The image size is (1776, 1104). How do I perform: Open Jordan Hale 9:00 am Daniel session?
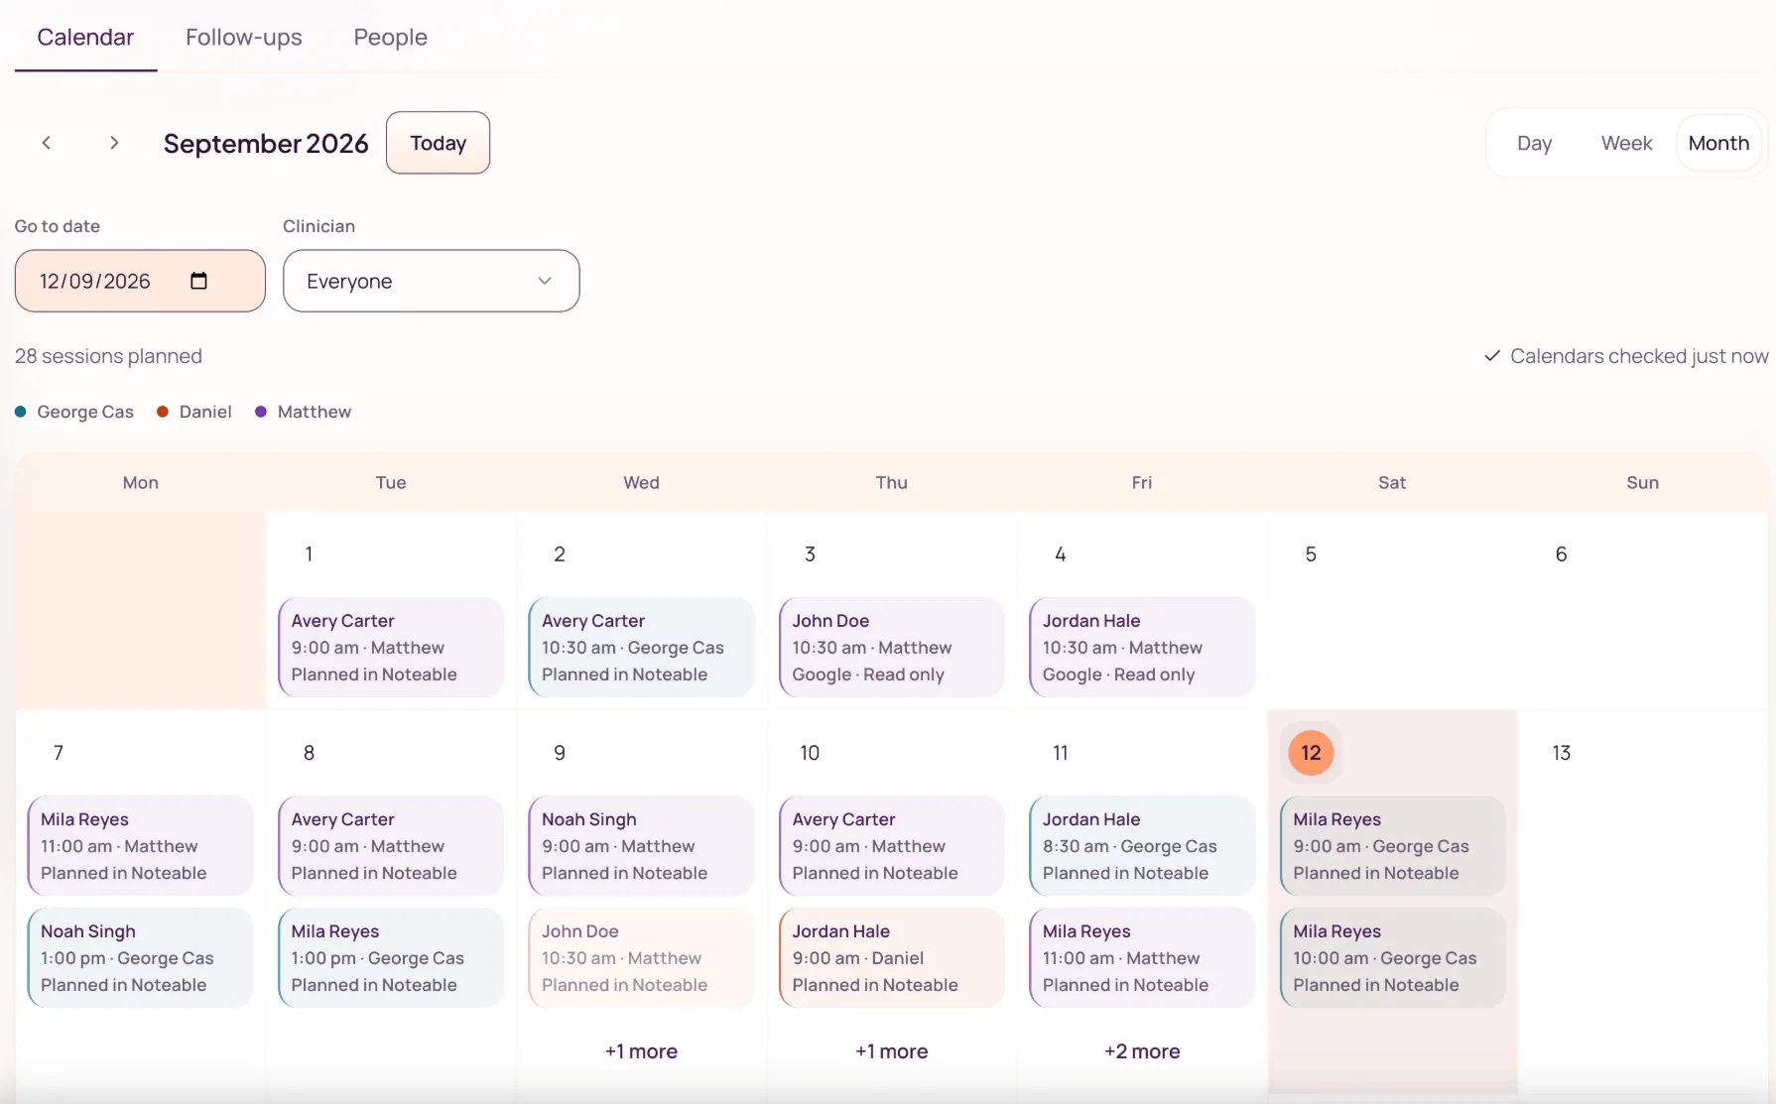pyautogui.click(x=892, y=958)
